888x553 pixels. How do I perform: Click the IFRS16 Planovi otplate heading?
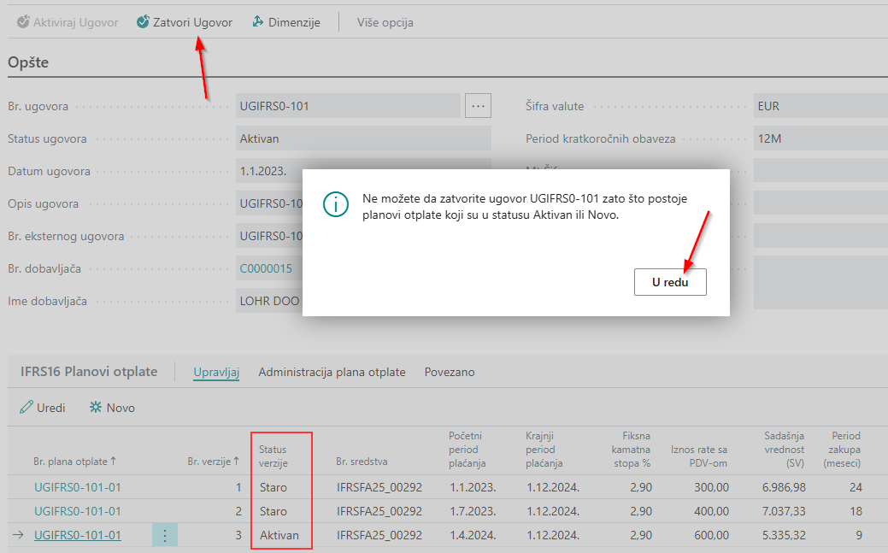[89, 372]
